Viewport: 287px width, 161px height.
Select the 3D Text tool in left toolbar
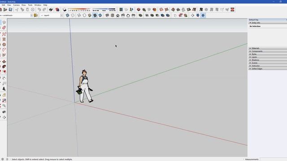coord(4,89)
